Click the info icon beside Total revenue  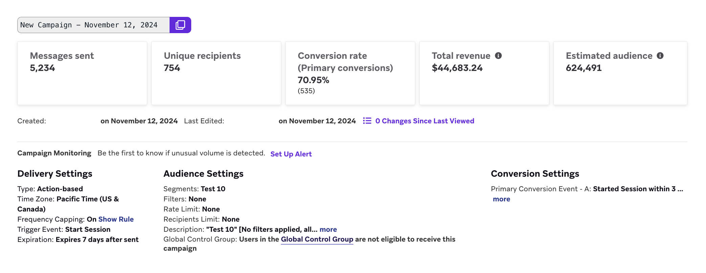click(x=498, y=56)
